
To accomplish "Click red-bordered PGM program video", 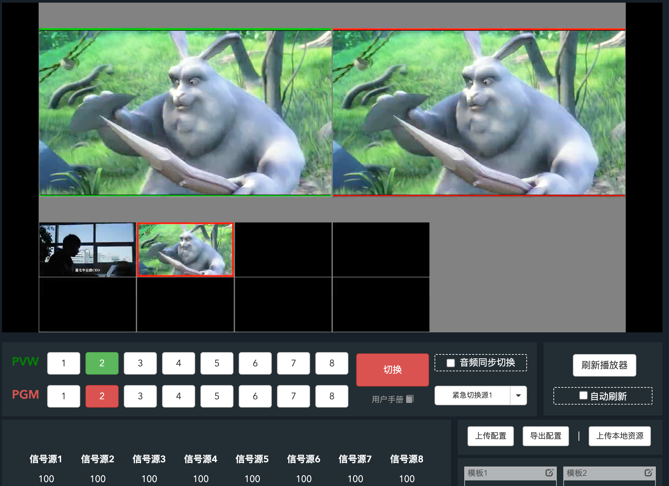I will pyautogui.click(x=479, y=112).
